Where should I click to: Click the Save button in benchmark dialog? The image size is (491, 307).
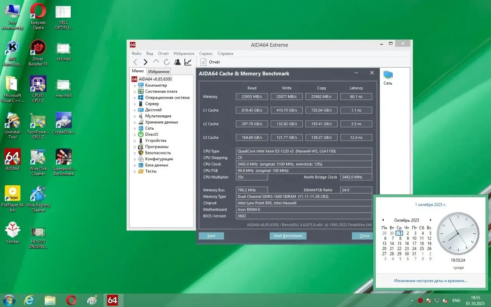coord(211,236)
